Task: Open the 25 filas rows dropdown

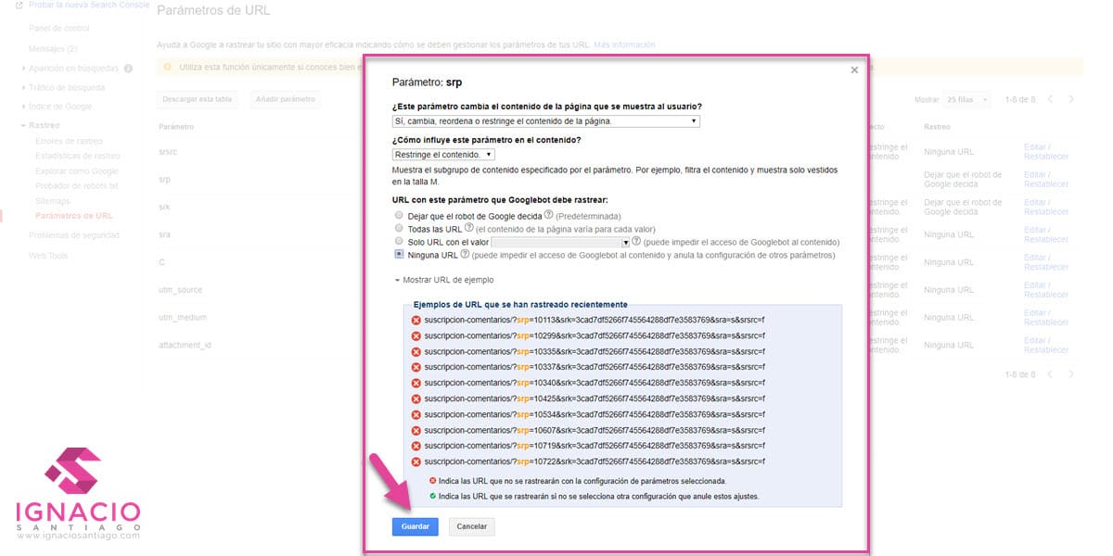Action: (x=967, y=99)
